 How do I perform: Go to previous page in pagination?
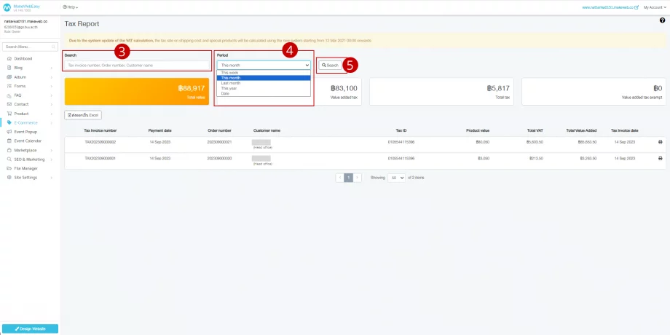[340, 178]
